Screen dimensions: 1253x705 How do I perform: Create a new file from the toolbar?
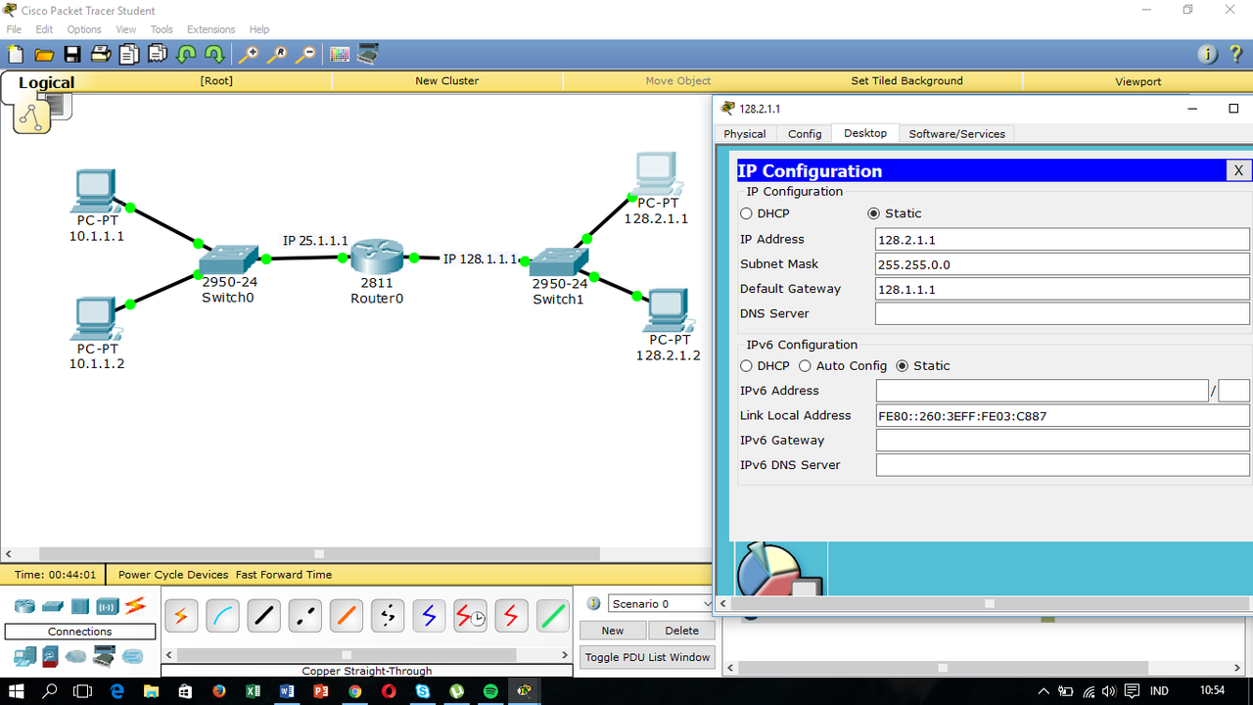pos(15,55)
